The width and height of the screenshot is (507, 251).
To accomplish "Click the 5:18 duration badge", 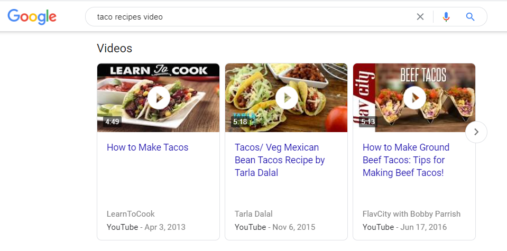I will [x=240, y=122].
